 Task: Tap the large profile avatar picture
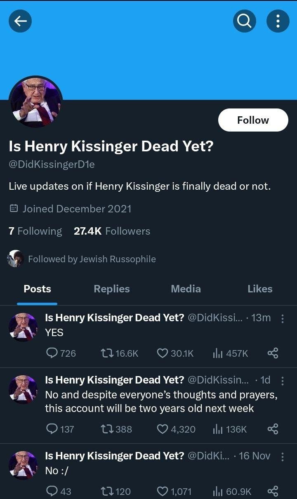pyautogui.click(x=35, y=102)
